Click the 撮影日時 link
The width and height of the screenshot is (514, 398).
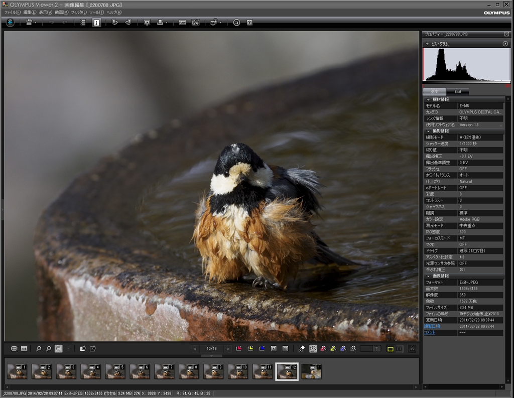coord(432,326)
